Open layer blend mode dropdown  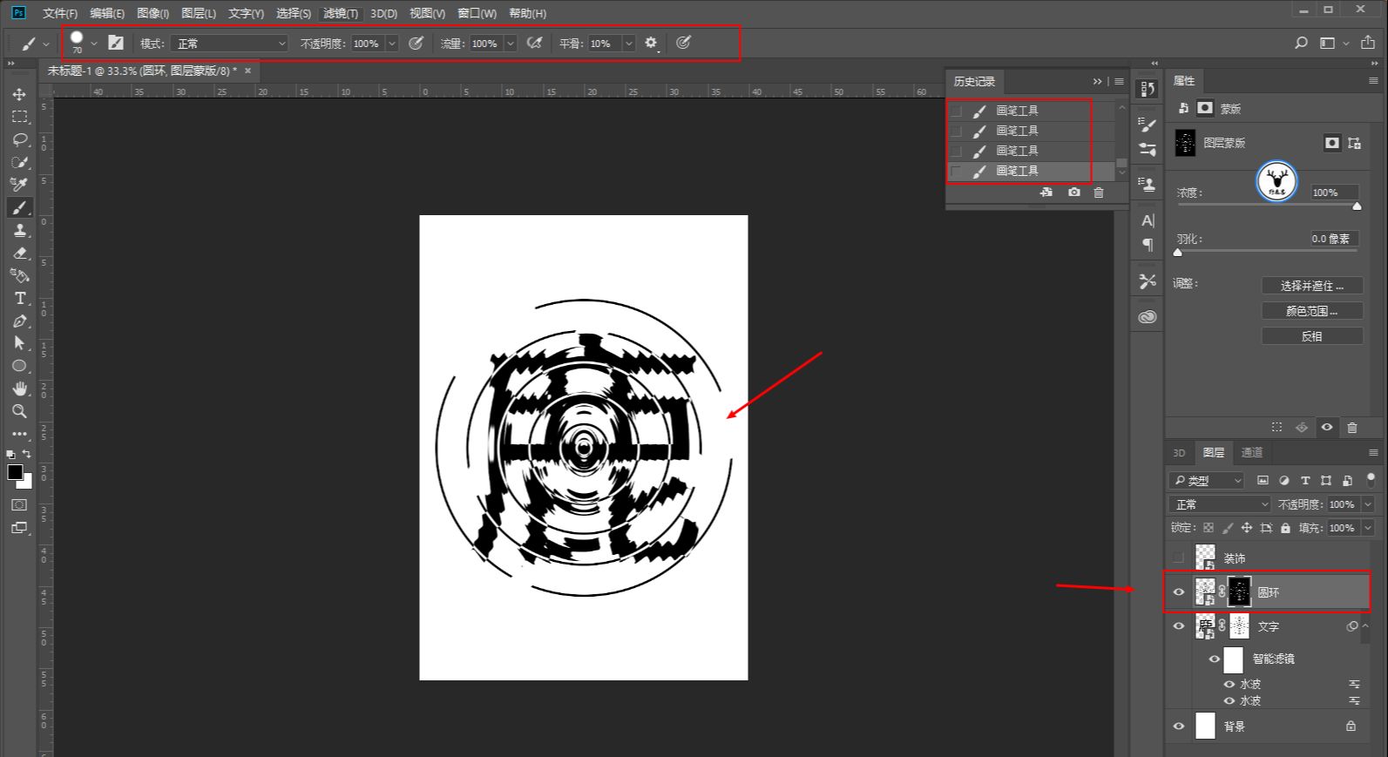pyautogui.click(x=1220, y=504)
